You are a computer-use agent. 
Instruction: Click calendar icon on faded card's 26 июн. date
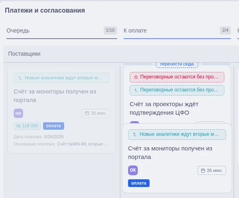click(87, 113)
